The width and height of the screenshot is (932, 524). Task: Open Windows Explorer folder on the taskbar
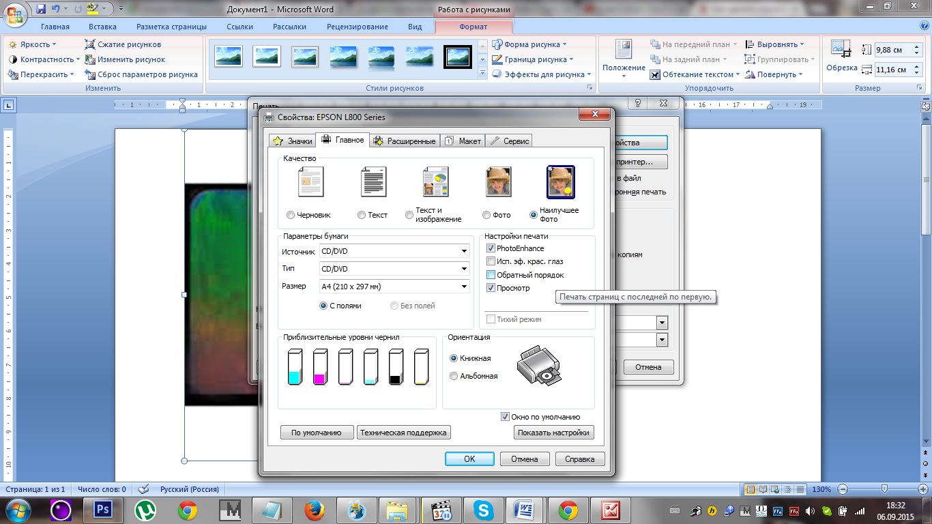398,510
